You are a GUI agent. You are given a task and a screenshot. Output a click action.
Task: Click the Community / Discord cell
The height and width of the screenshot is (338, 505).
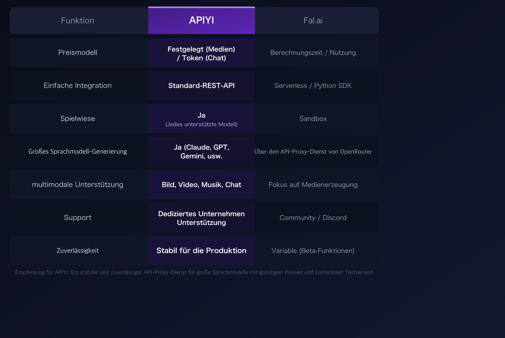(313, 217)
